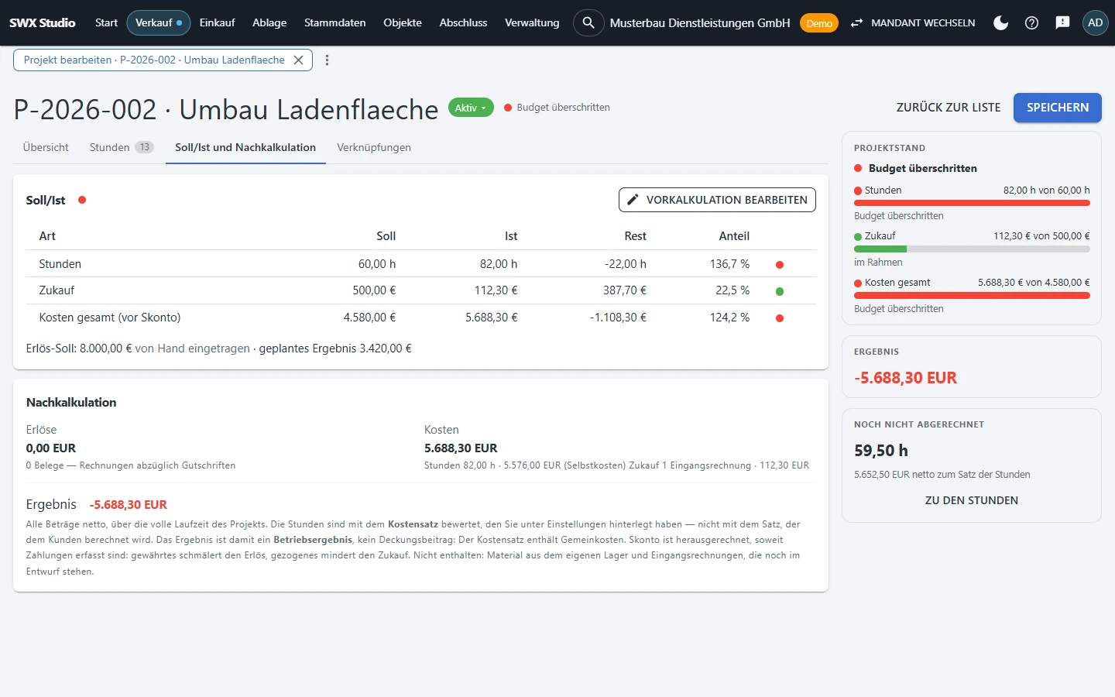1115x697 pixels.
Task: Open the help question mark icon
Action: 1031,22
